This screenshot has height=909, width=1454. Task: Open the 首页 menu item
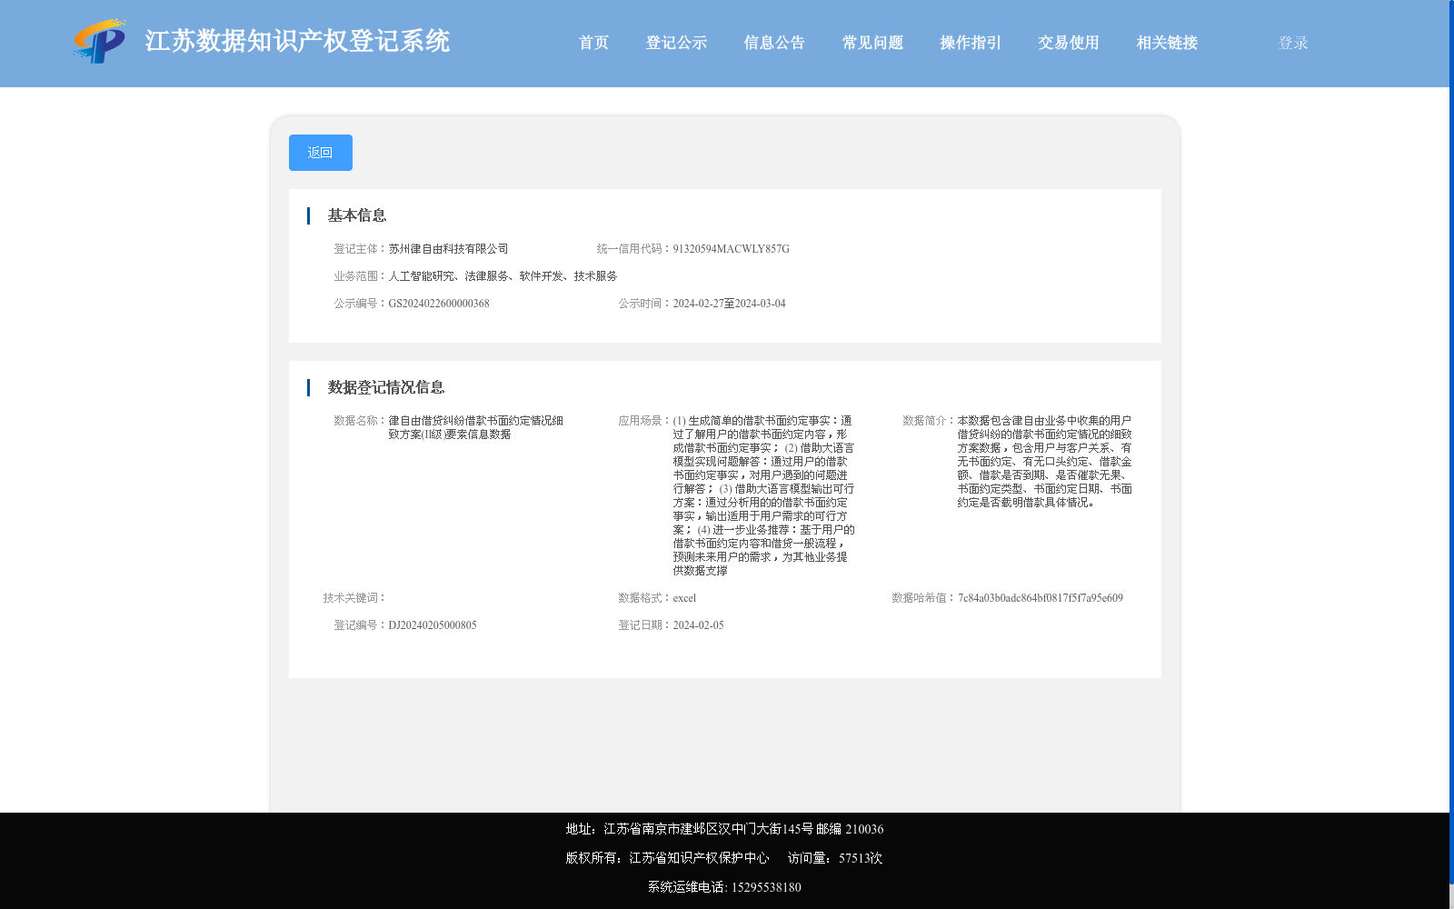click(593, 43)
